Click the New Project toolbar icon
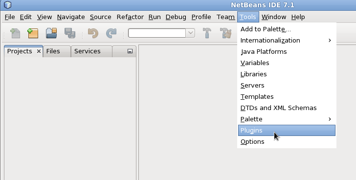The image size is (356, 180). coord(33,33)
